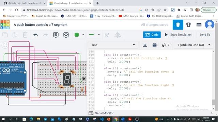Expand the wire type dropdown arrow
Screen dimensions: 218x122
pos(99,35)
